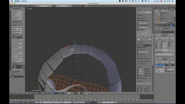Toggle Relationship Lines checkbox
The height and width of the screenshot is (104, 185).
pos(138,27)
